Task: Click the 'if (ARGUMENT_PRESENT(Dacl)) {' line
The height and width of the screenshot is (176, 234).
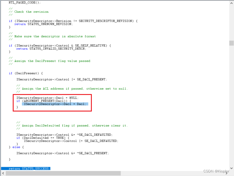Action: pyautogui.click(x=44, y=101)
